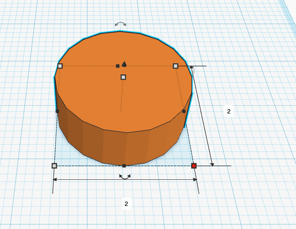Click the rotation arrow above the cylinder

point(121,24)
